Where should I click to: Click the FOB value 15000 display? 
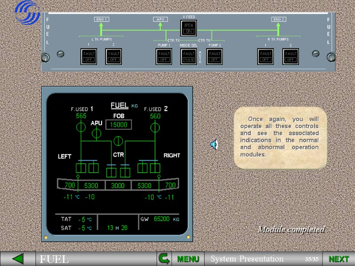(118, 125)
